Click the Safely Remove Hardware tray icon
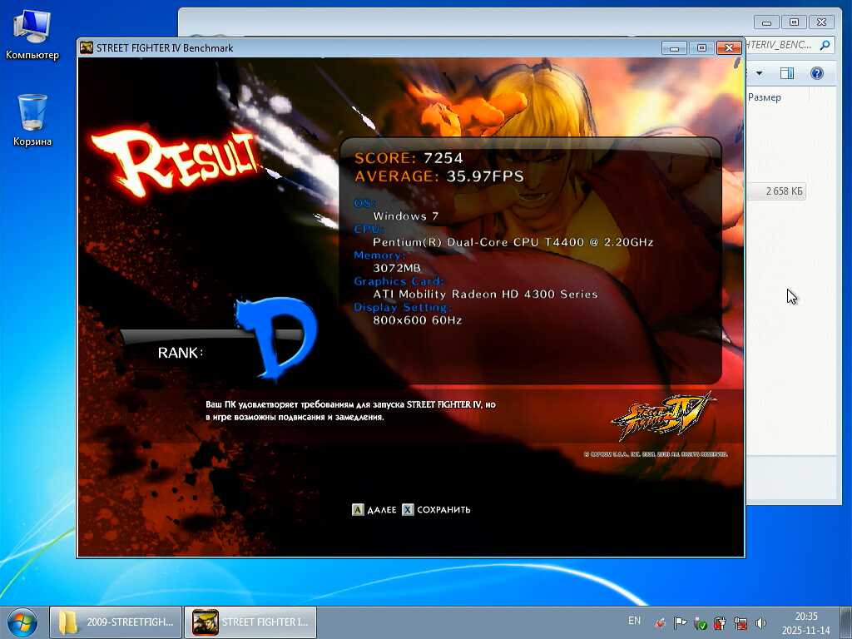This screenshot has height=639, width=852. coord(701,623)
